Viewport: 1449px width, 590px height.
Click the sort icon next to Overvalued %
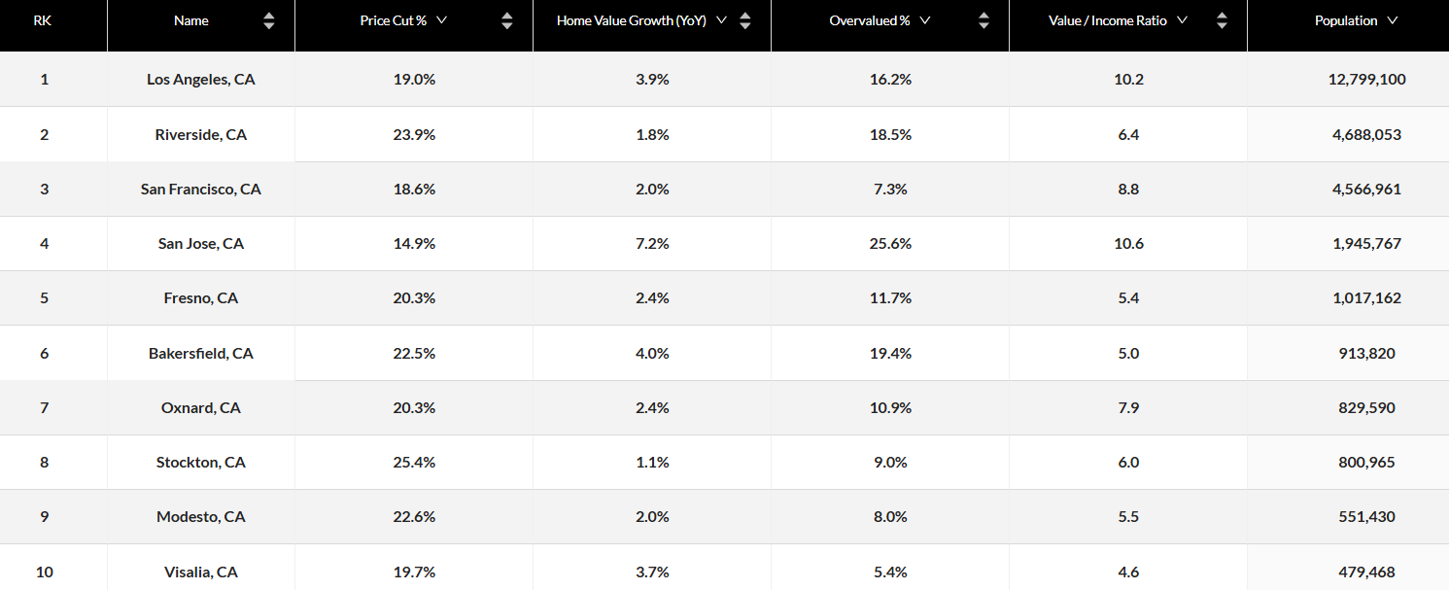983,19
